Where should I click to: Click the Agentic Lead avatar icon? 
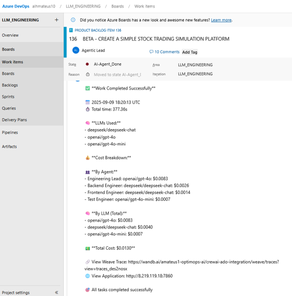pos(76,51)
